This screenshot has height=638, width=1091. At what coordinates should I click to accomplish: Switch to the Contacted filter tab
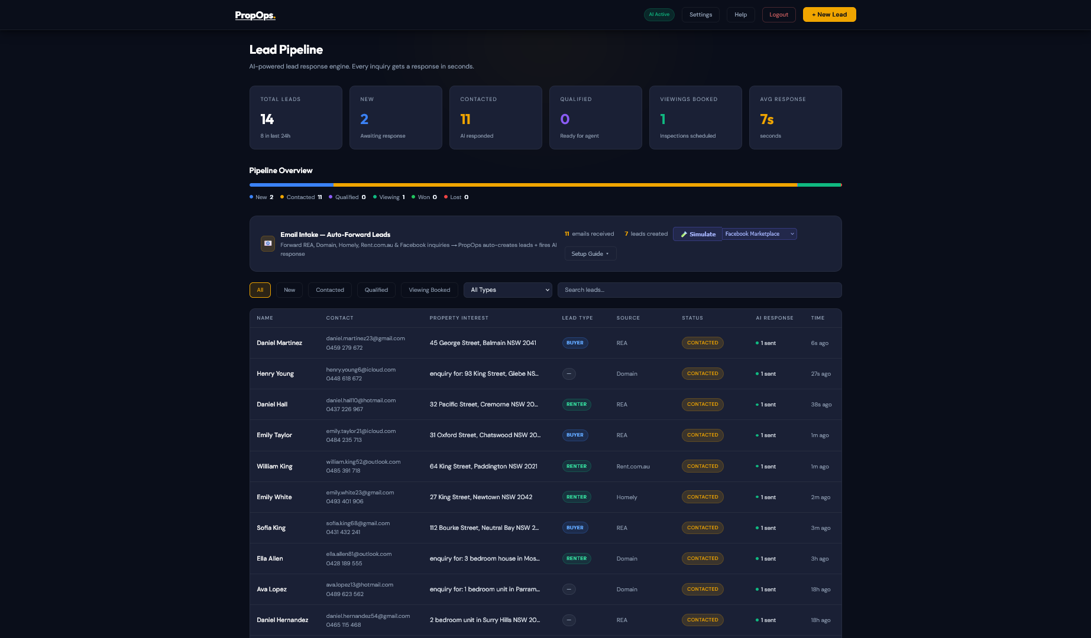click(329, 290)
